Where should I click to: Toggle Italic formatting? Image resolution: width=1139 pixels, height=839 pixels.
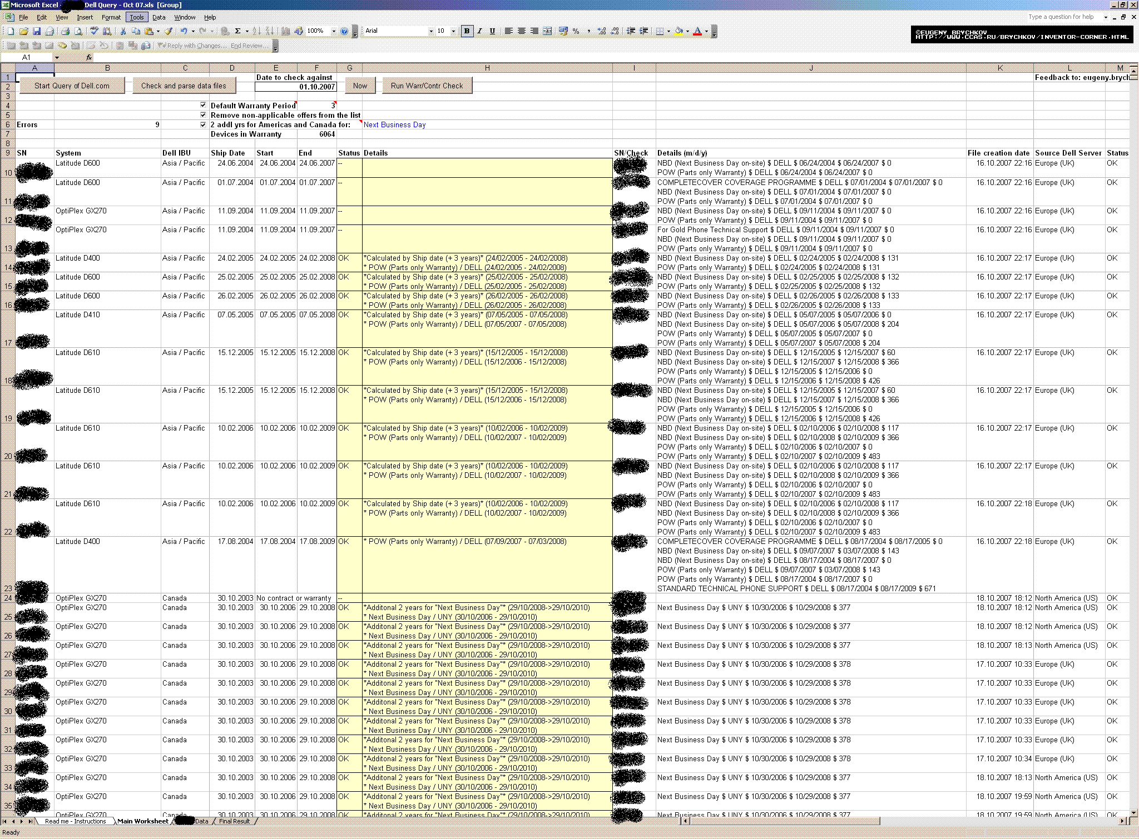pyautogui.click(x=479, y=31)
